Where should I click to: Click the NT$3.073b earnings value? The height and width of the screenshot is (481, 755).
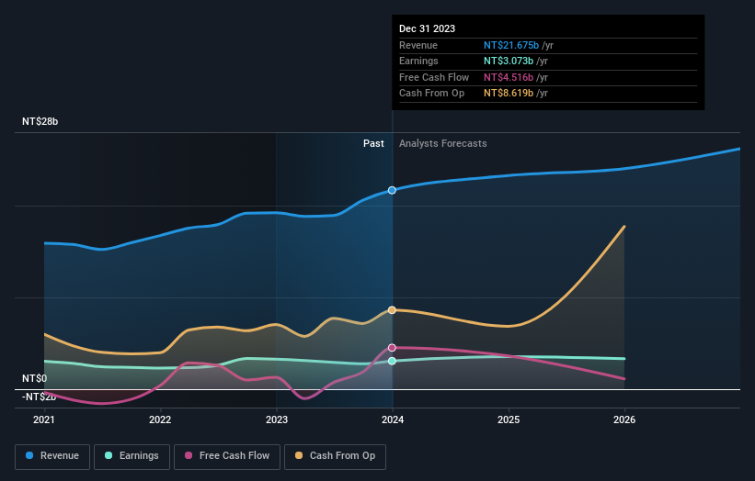[509, 61]
